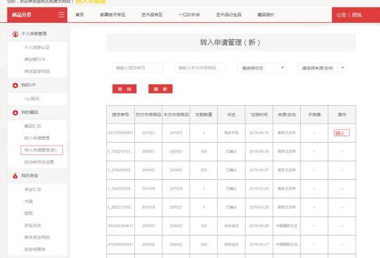Open 转入申请管理 (old) in the sidebar
Image resolution: width=380 pixels, height=258 pixels.
click(x=37, y=138)
